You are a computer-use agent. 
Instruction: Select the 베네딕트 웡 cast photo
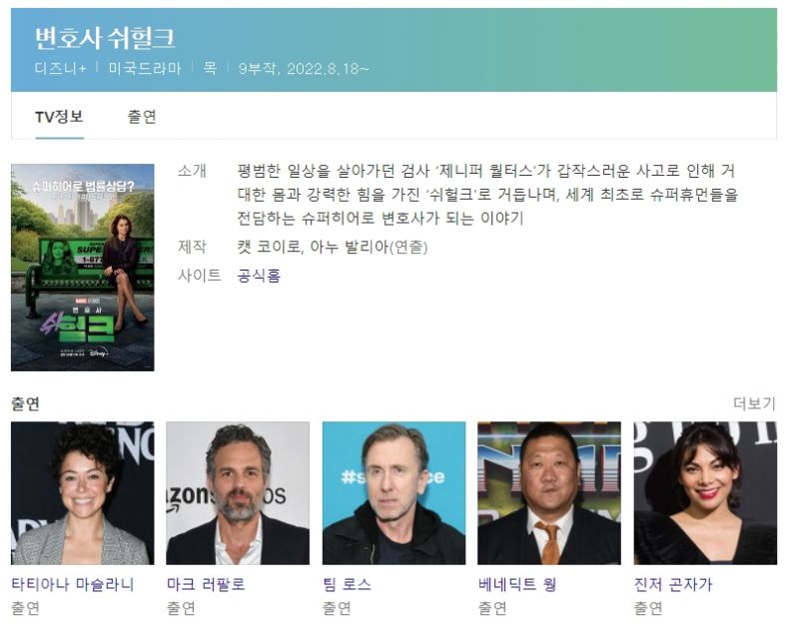pos(549,493)
